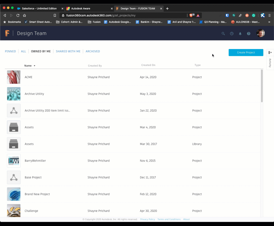Open Smart Sheet Auto bookmark
This screenshot has height=226, width=274.
click(38, 22)
